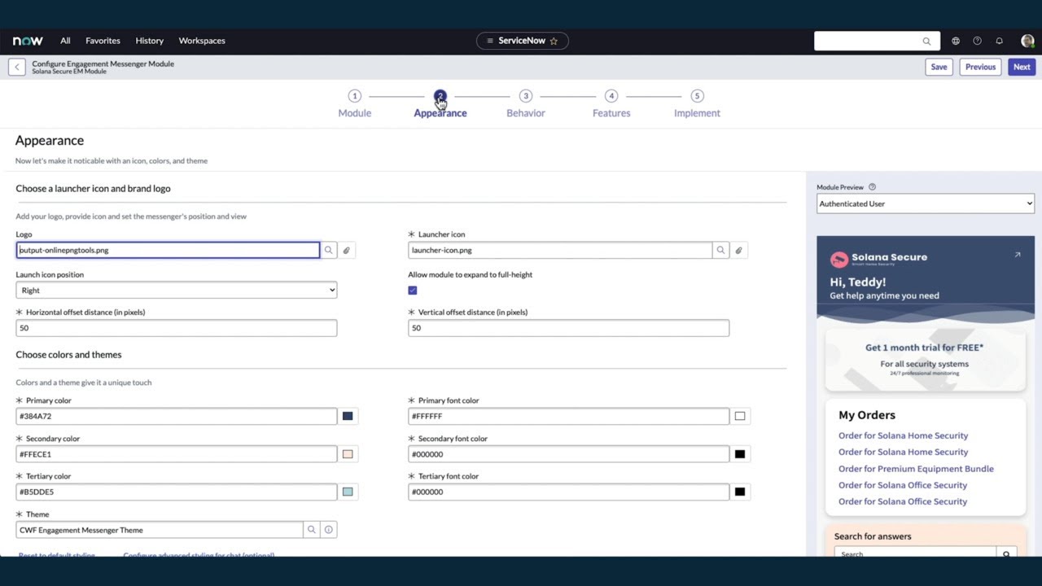Open the globe scope picker icon
The image size is (1042, 586).
click(956, 41)
